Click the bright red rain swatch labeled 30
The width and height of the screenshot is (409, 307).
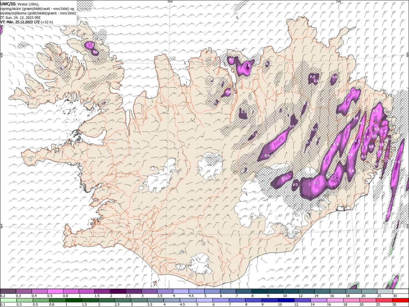[x=400, y=300]
